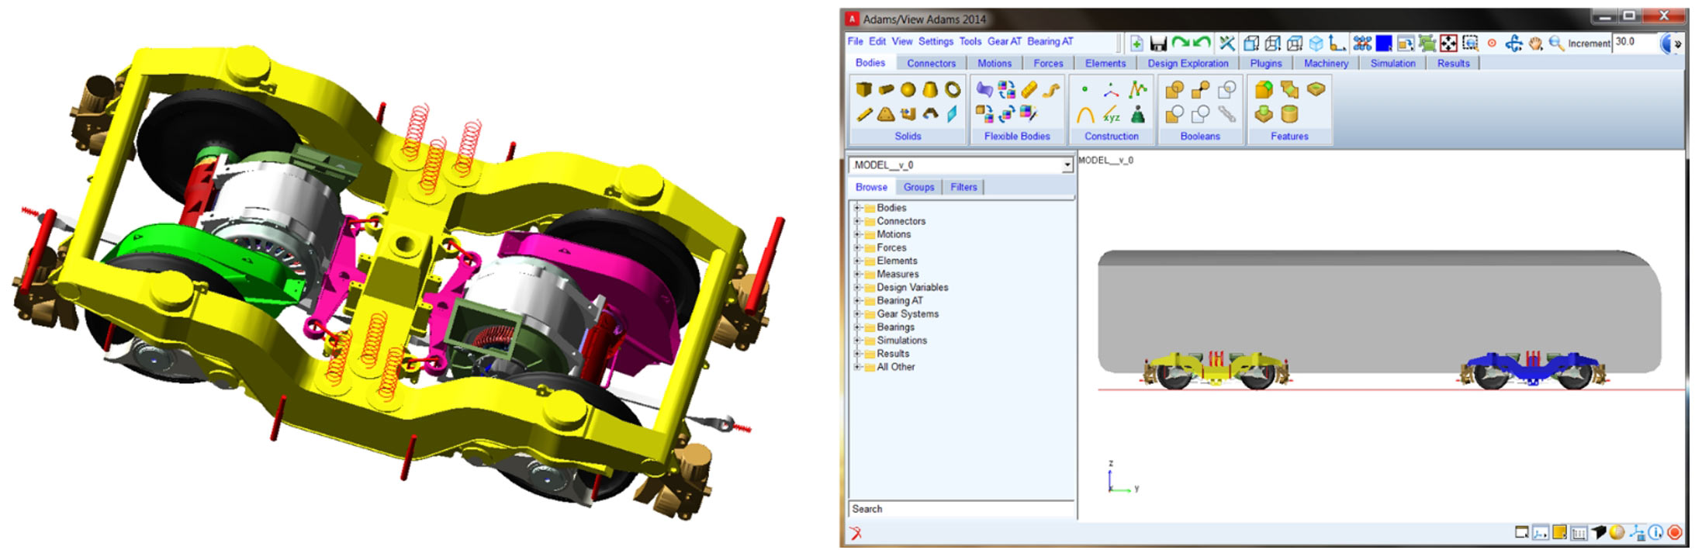Viewport: 1695px width, 550px height.
Task: Click the Search input field
Action: point(962,509)
